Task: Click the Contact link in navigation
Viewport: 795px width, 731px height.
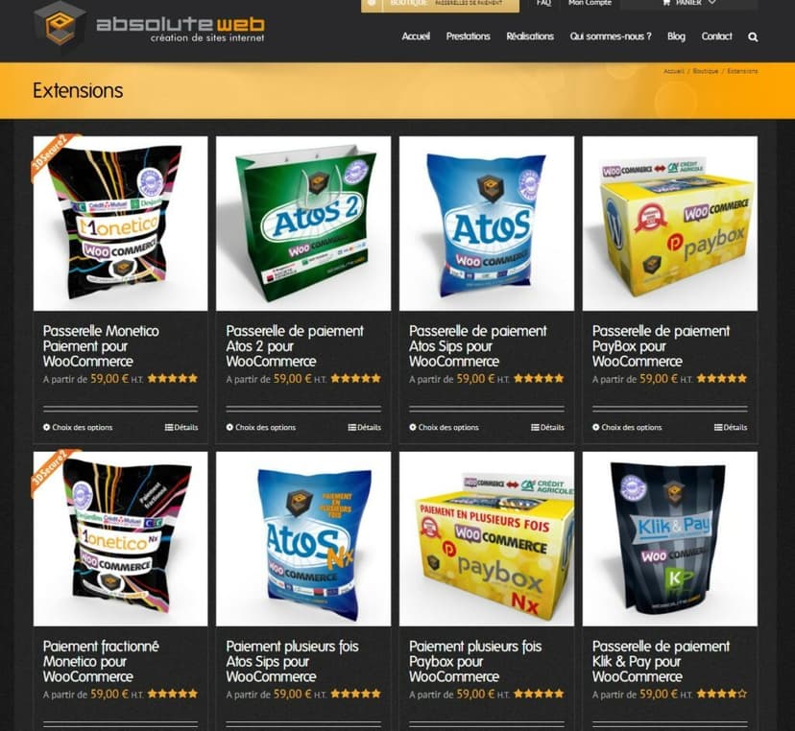Action: [716, 36]
